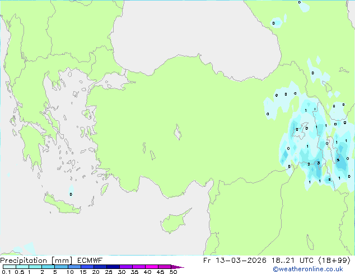Pick the 10–15 mm blue legend swatch
Viewport: 355px width, 274px height.
[x=74, y=267]
